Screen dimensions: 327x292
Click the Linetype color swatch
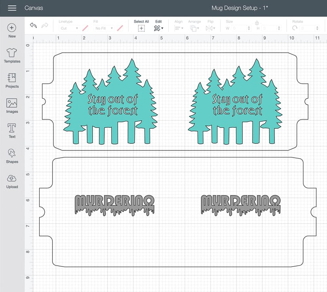click(x=85, y=28)
